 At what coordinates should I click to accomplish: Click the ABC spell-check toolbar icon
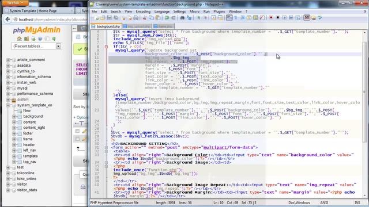pos(307,18)
